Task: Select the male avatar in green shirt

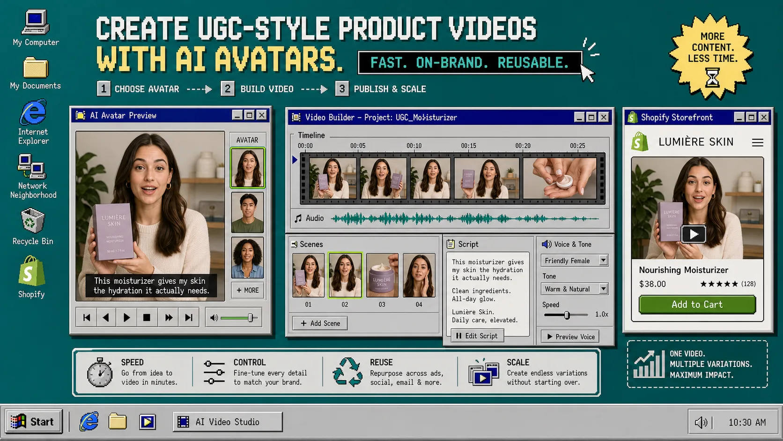Action: pos(247,212)
